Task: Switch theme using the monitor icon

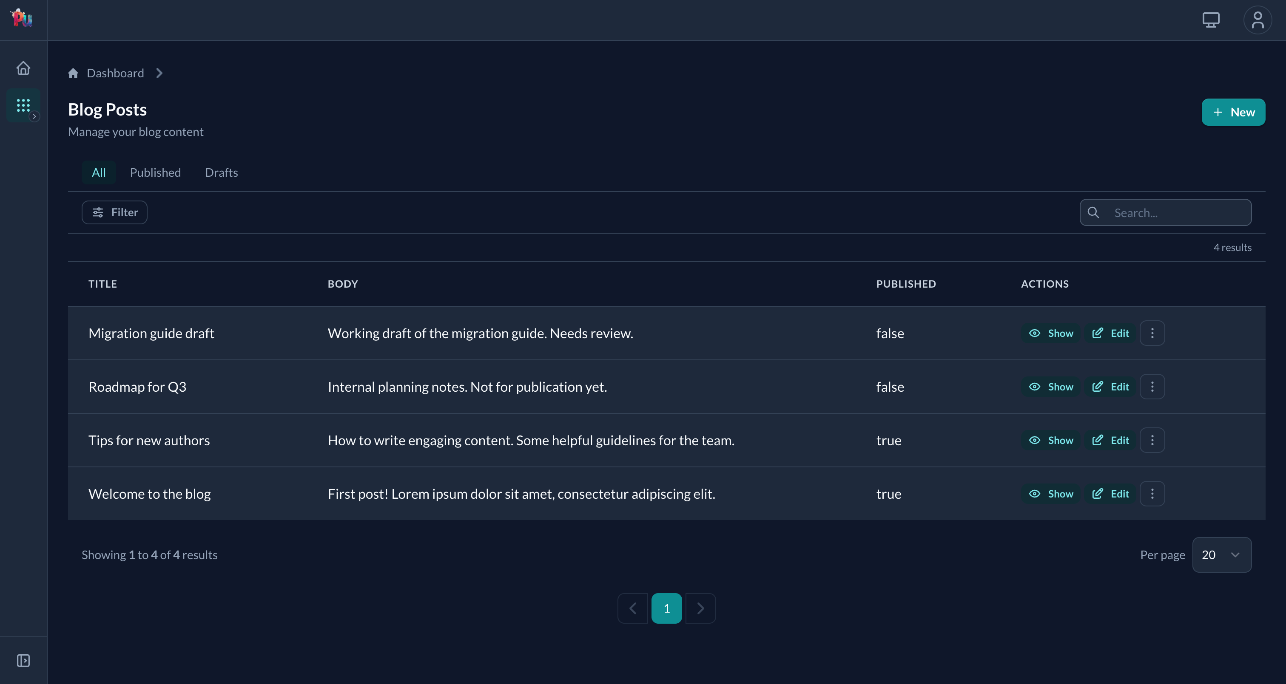Action: point(1211,20)
